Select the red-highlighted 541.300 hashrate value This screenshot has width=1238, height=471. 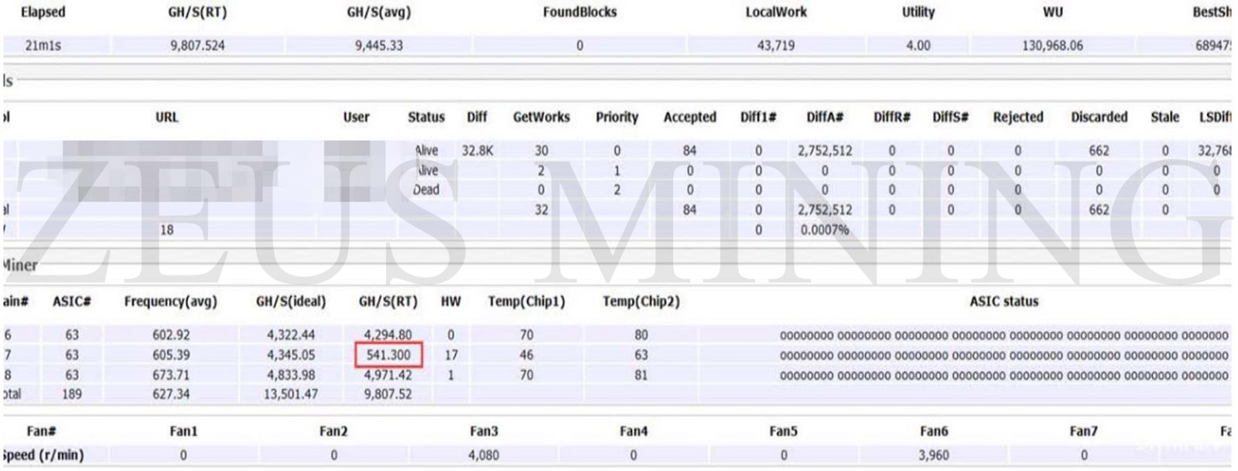pyautogui.click(x=388, y=355)
